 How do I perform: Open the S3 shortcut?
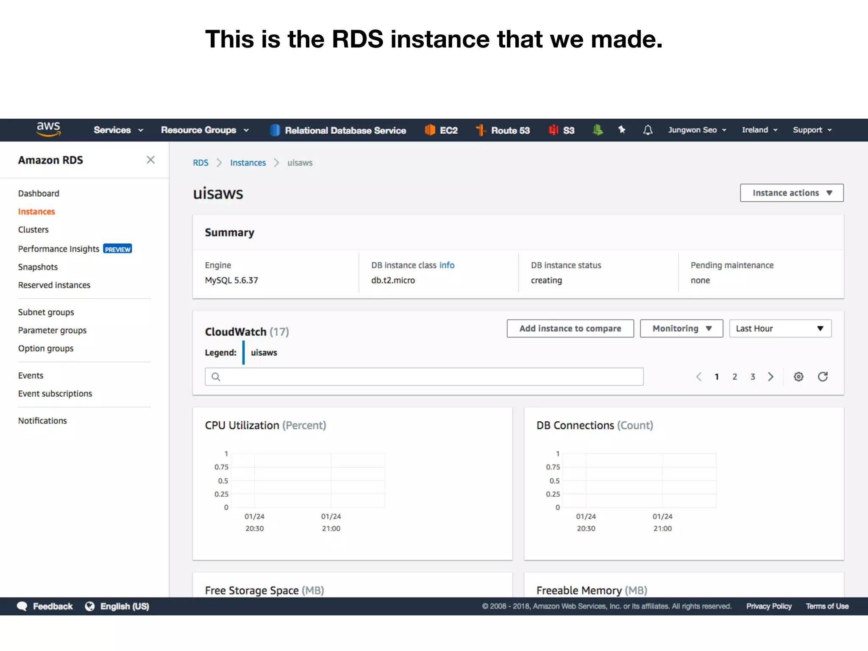(x=562, y=130)
